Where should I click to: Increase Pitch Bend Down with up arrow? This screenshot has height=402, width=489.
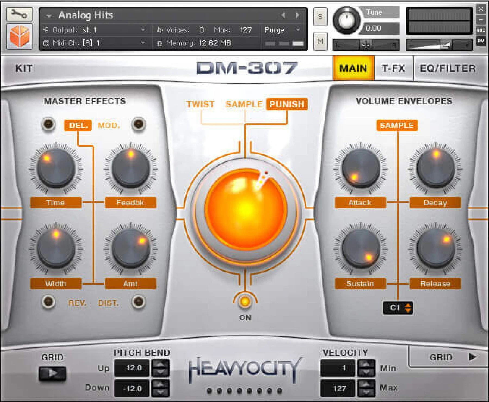pyautogui.click(x=160, y=384)
